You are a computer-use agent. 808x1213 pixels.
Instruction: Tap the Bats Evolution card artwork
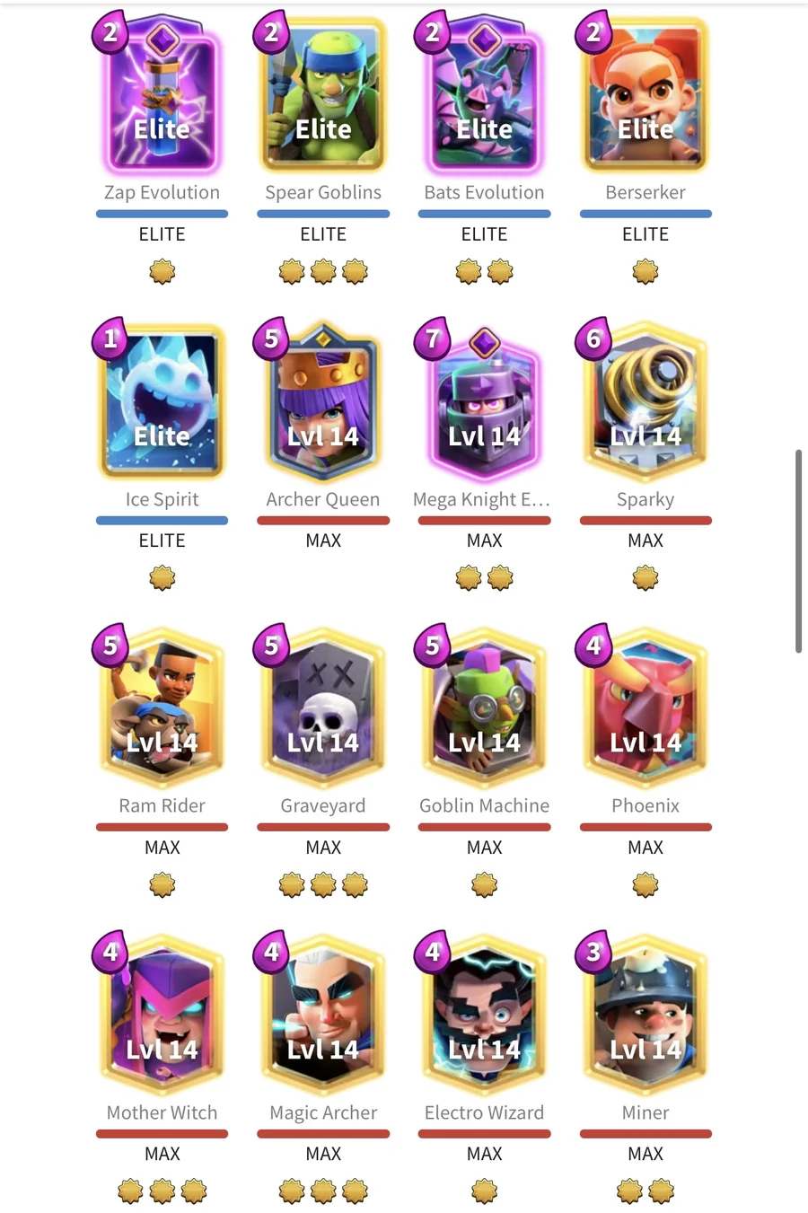485,99
